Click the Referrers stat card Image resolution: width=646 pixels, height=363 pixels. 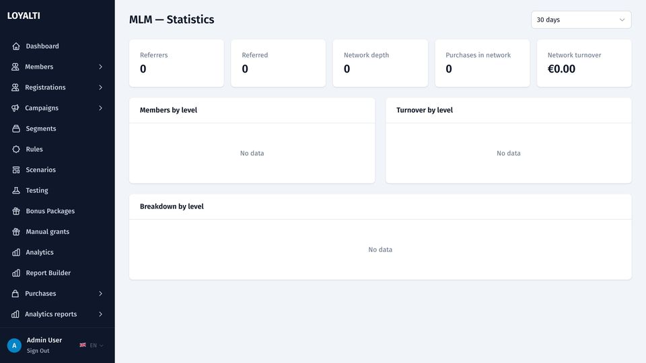(176, 63)
